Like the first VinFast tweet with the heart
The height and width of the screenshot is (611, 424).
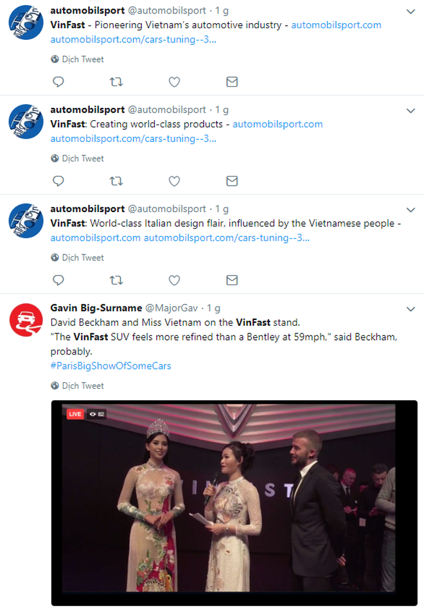click(174, 82)
